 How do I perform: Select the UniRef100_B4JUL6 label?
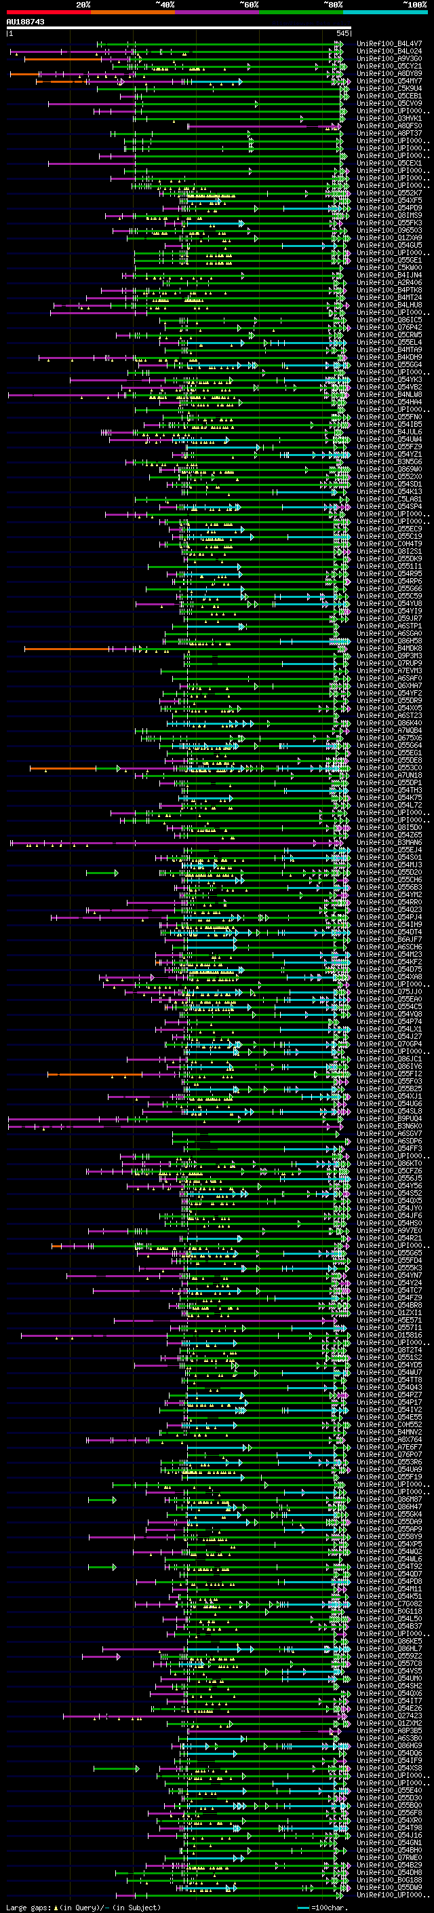click(389, 432)
